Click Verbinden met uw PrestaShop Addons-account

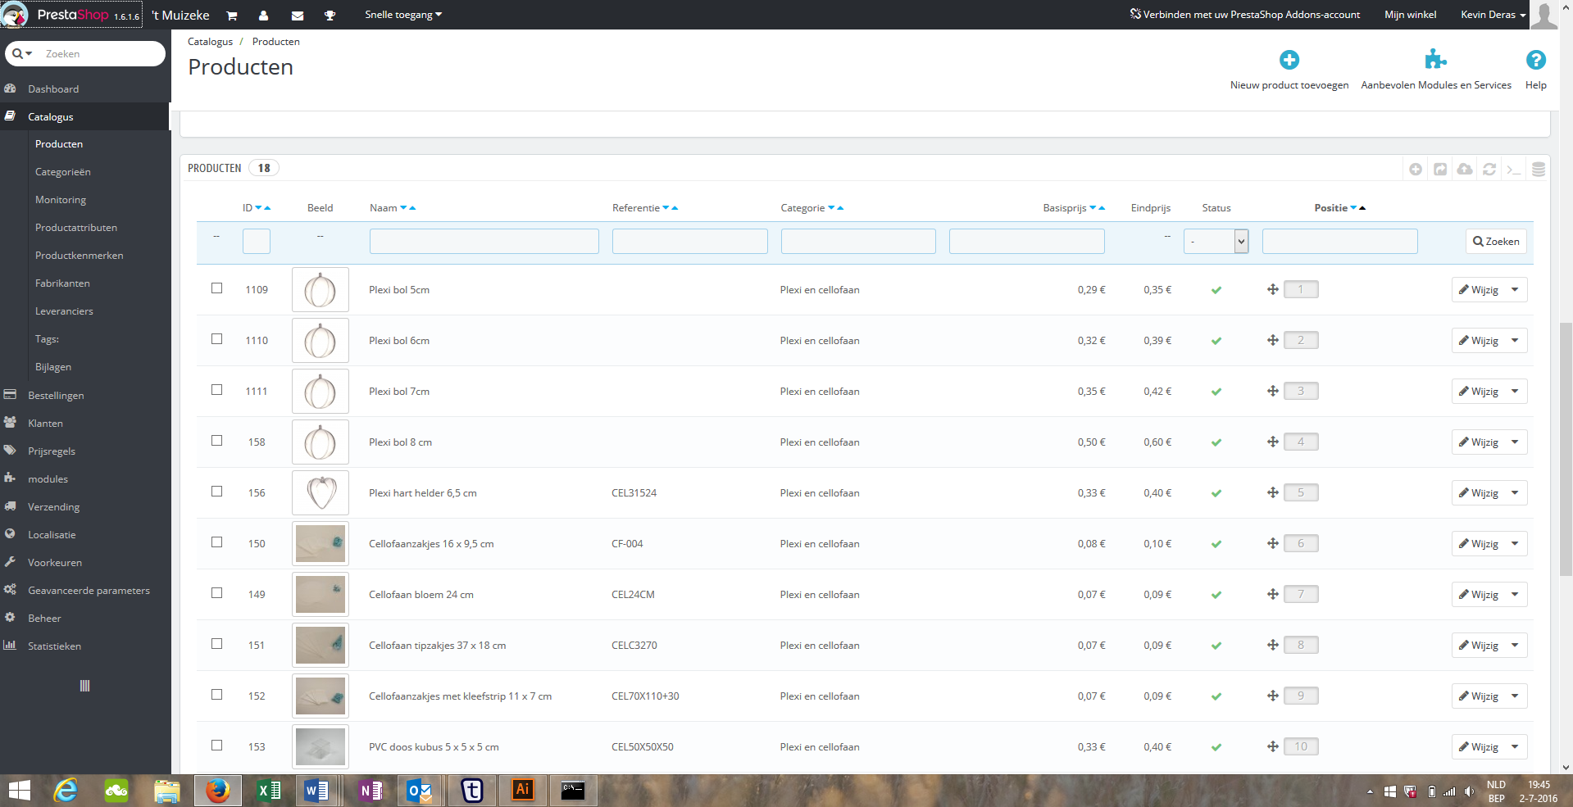[1244, 15]
